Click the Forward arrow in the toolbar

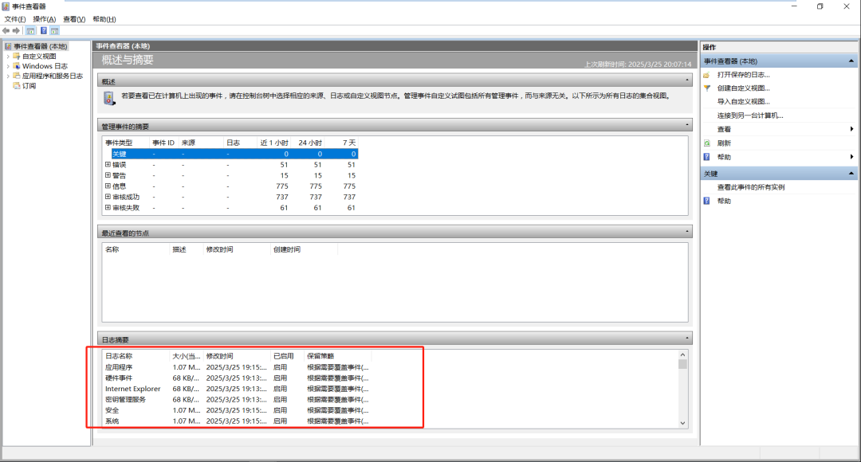click(x=16, y=30)
